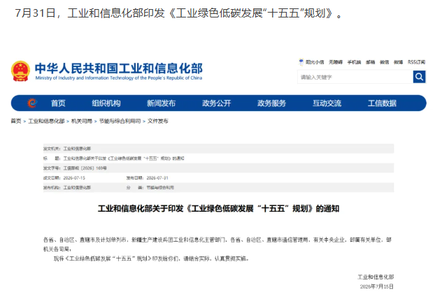This screenshot has width=442, height=299.
Task: Click the 分类 节能与综合利用 value
Action: pyautogui.click(x=160, y=187)
